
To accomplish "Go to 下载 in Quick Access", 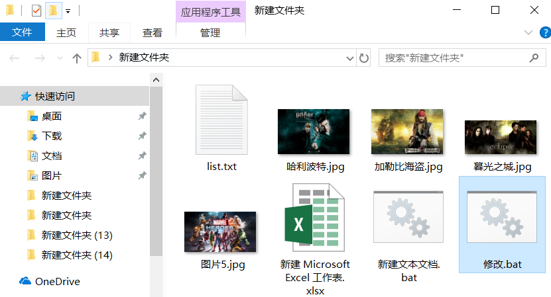I will pos(51,136).
